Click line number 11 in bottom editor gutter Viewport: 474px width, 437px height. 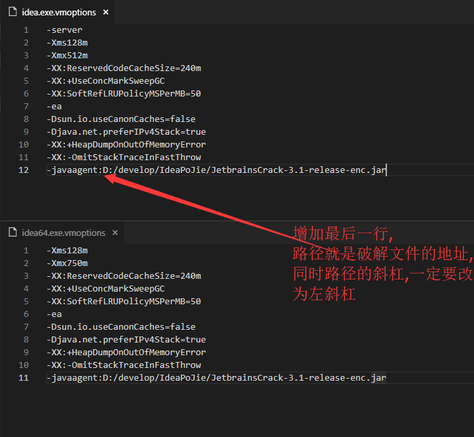[23, 378]
